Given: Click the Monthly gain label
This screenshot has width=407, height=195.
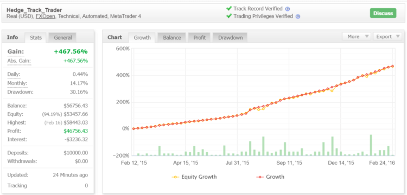Looking at the screenshot, I should coord(17,83).
